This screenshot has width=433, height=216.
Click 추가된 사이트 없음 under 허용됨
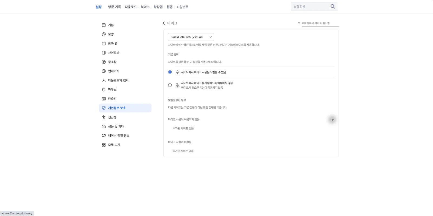coord(183,151)
